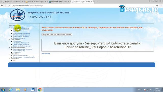Open 'Расписание на месяц' link
Viewport: 163px width, 92px height.
click(x=20, y=56)
